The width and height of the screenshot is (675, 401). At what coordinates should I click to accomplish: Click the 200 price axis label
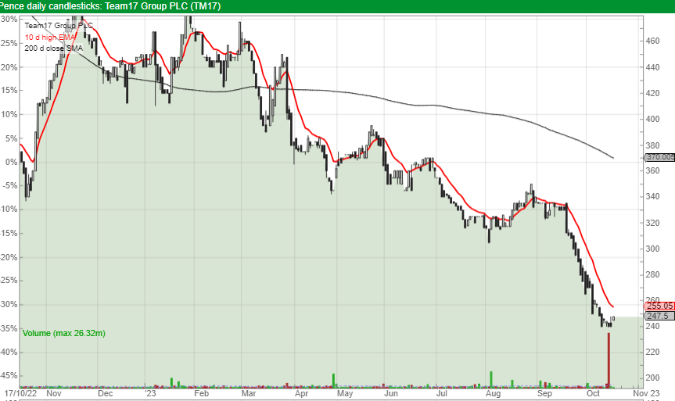652,378
